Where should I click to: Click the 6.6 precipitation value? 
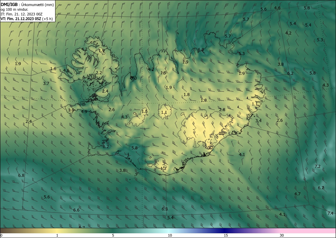[x=76, y=210]
